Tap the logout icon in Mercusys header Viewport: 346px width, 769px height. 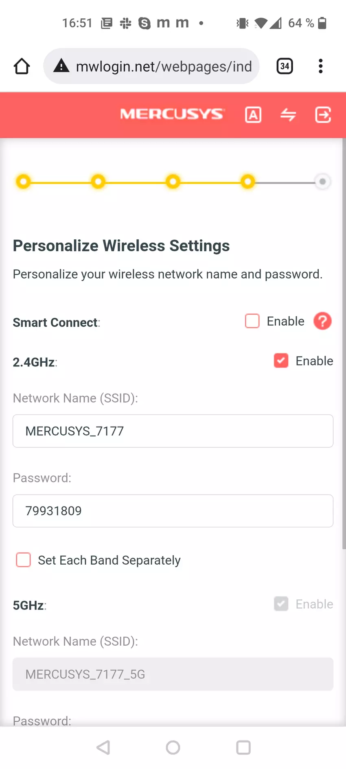click(x=323, y=115)
